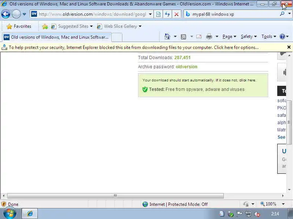293x219 pixels.
Task: Click the horizontal scrollbar left arrow
Action: point(4,196)
